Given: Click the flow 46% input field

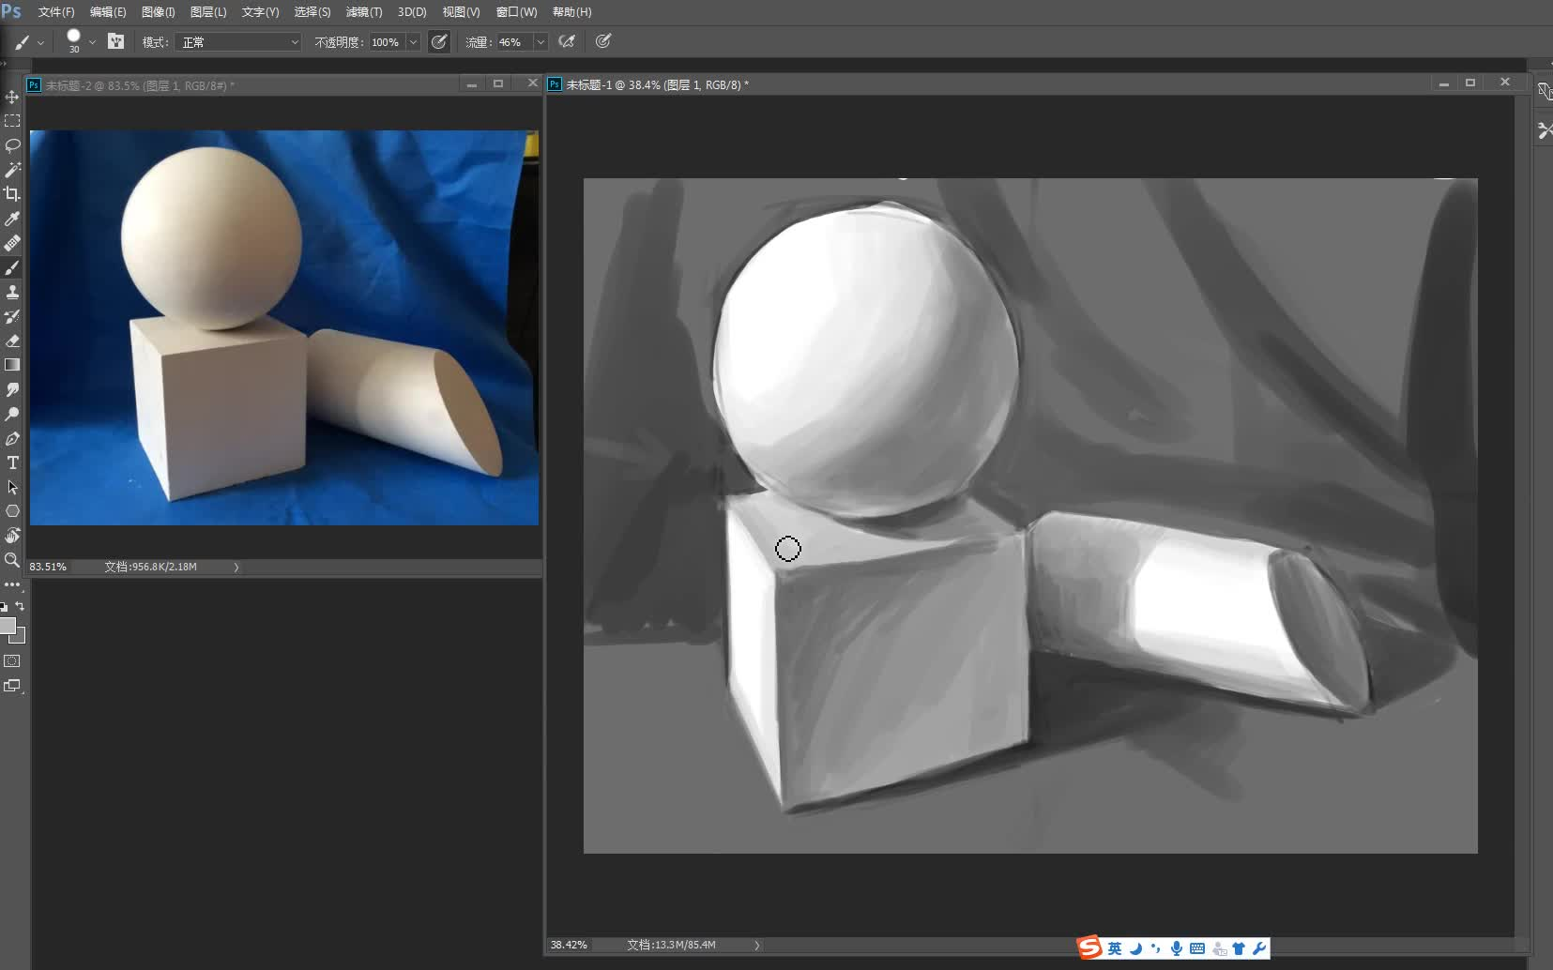Looking at the screenshot, I should click(513, 42).
